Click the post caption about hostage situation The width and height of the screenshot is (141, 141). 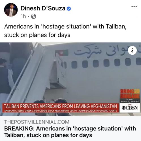point(65,31)
